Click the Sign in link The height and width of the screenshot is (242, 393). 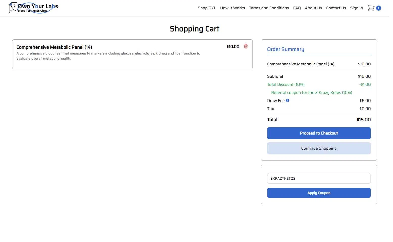pyautogui.click(x=356, y=8)
